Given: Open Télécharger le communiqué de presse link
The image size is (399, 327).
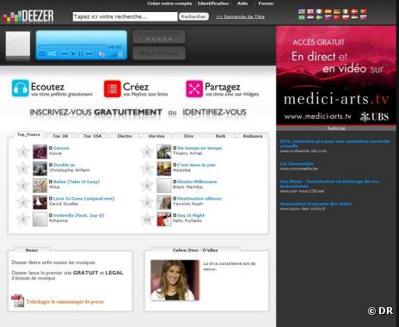Looking at the screenshot, I should point(65,302).
